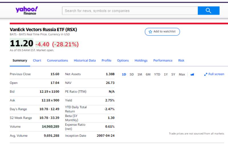Screen dimensions: 228x150
Task: Open the Holdings tab
Action: click(141, 60)
